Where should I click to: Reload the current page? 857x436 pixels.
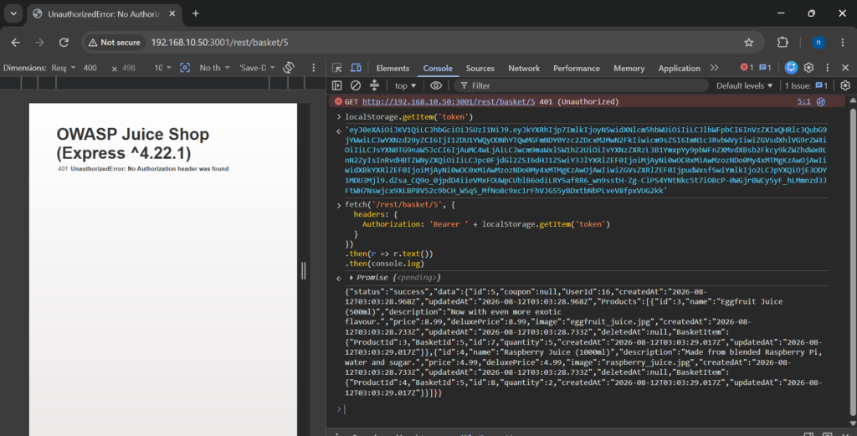pos(64,42)
